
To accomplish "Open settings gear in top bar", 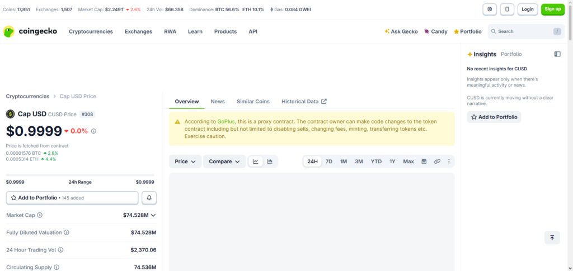I will pos(490,9).
